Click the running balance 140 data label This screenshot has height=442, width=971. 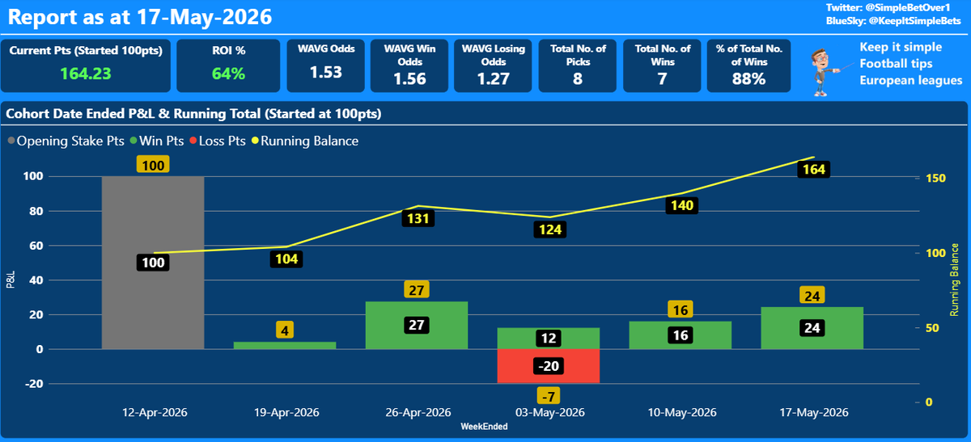pos(681,206)
